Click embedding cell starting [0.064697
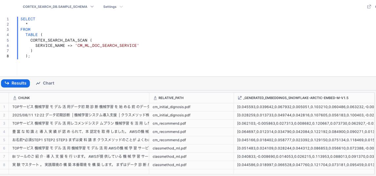 (x=304, y=132)
